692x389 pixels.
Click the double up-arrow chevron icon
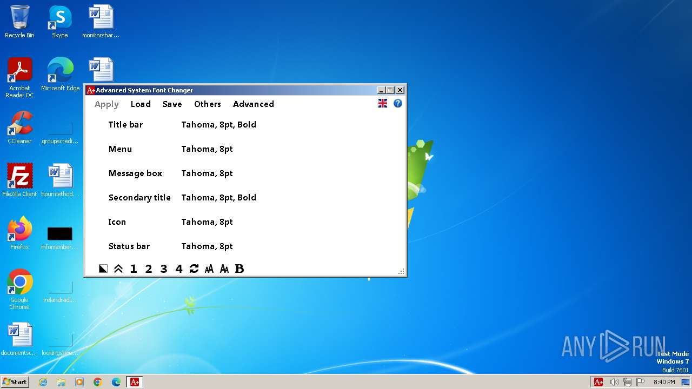[118, 269]
